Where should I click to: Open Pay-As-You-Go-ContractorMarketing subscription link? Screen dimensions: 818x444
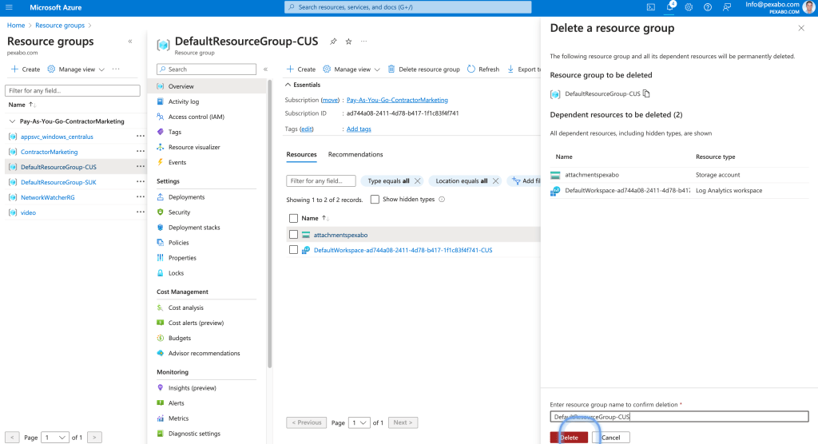tap(397, 100)
